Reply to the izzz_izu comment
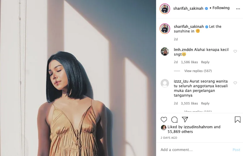 coord(205,103)
